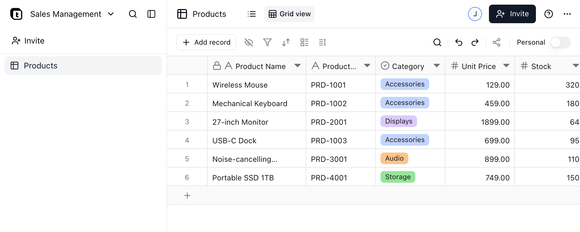The width and height of the screenshot is (580, 232).
Task: Search records with the toolbar magnifier
Action: 437,42
